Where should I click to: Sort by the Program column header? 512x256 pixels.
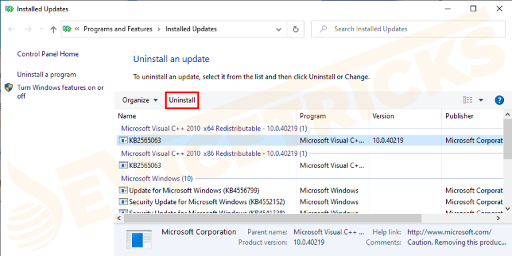click(333, 116)
